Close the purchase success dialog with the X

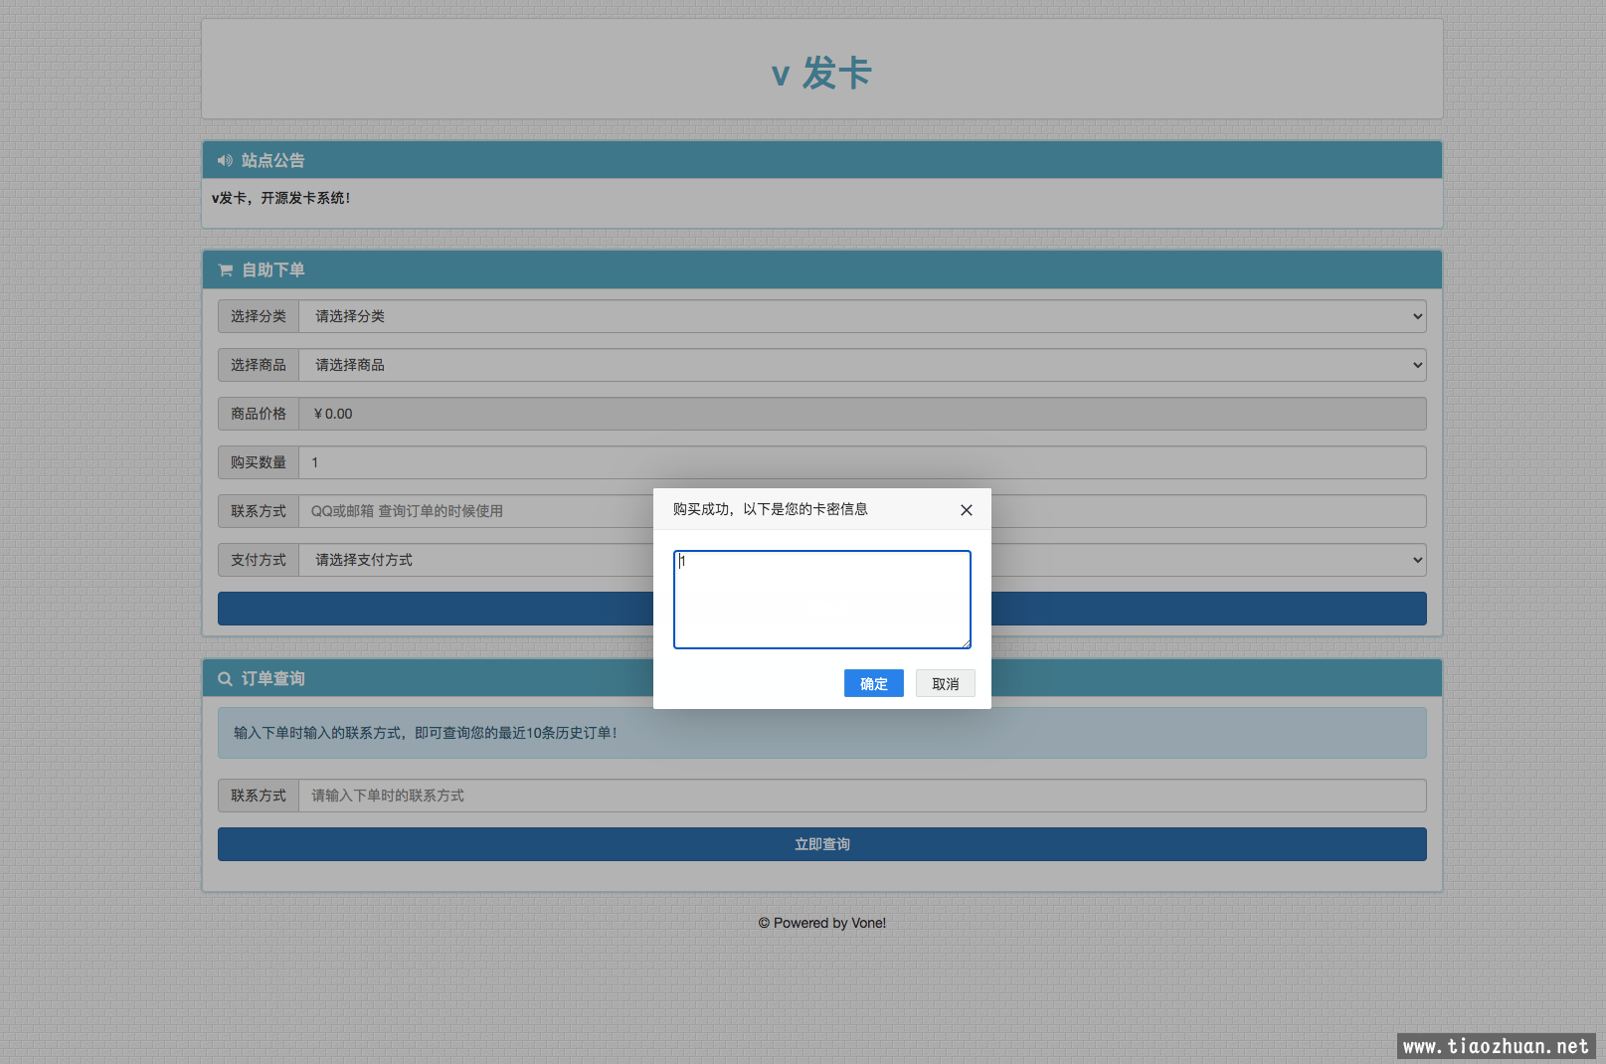tap(966, 510)
